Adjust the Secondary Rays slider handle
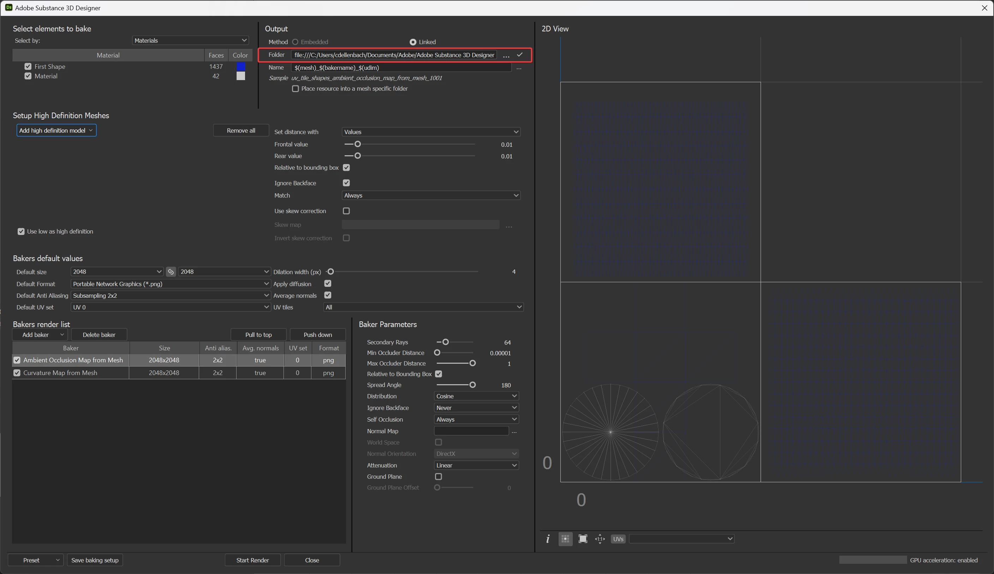 (445, 342)
